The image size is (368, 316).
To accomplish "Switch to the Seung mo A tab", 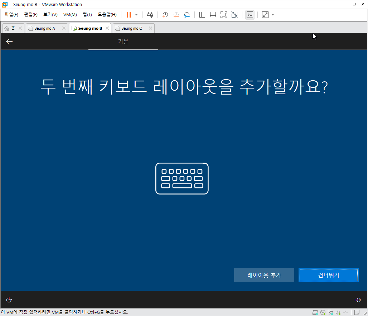I will click(x=45, y=28).
